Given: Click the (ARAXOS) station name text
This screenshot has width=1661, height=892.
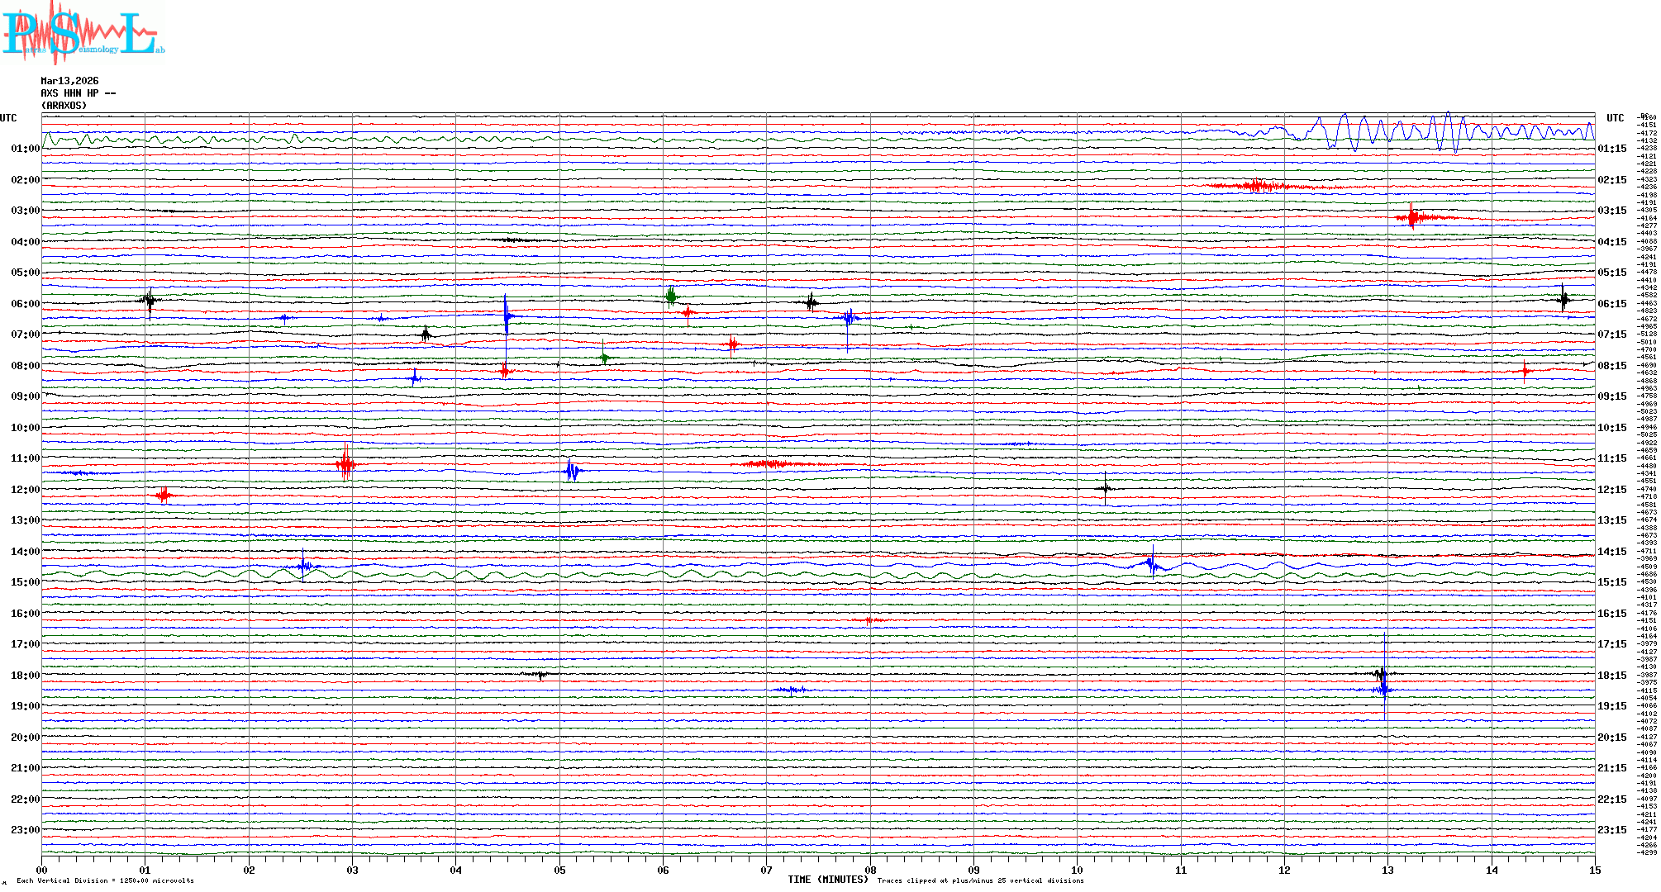Looking at the screenshot, I should [64, 106].
